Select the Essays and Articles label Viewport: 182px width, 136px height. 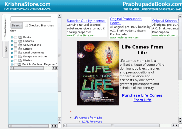click(x=35, y=56)
